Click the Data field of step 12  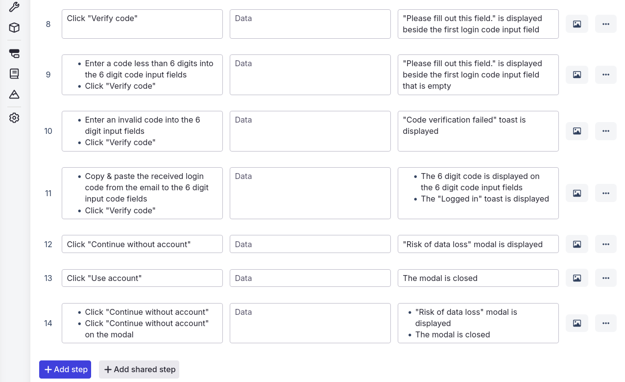pos(310,244)
